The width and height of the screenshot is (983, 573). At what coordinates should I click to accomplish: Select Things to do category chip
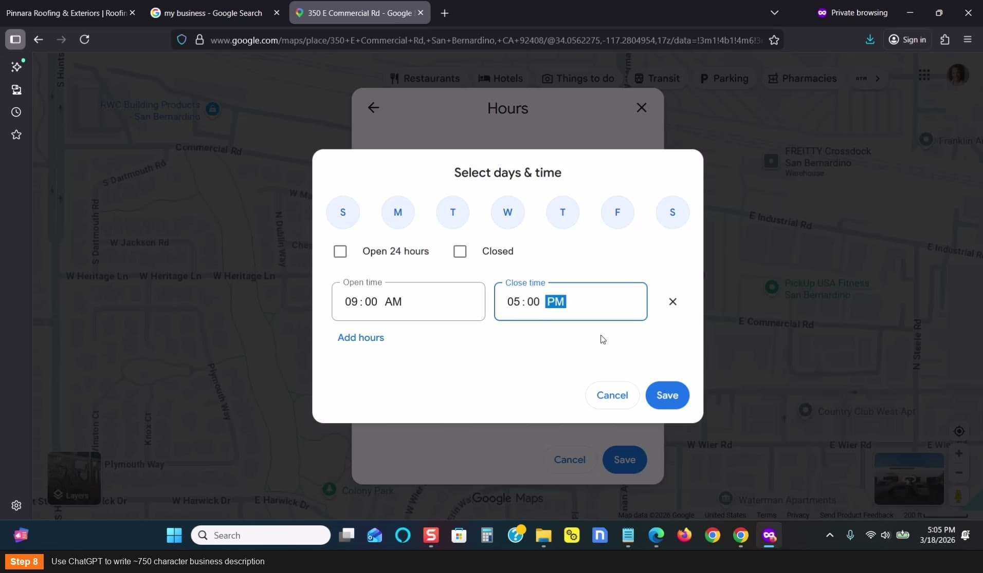pyautogui.click(x=578, y=79)
